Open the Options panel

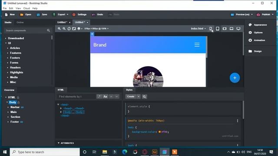click(x=255, y=32)
